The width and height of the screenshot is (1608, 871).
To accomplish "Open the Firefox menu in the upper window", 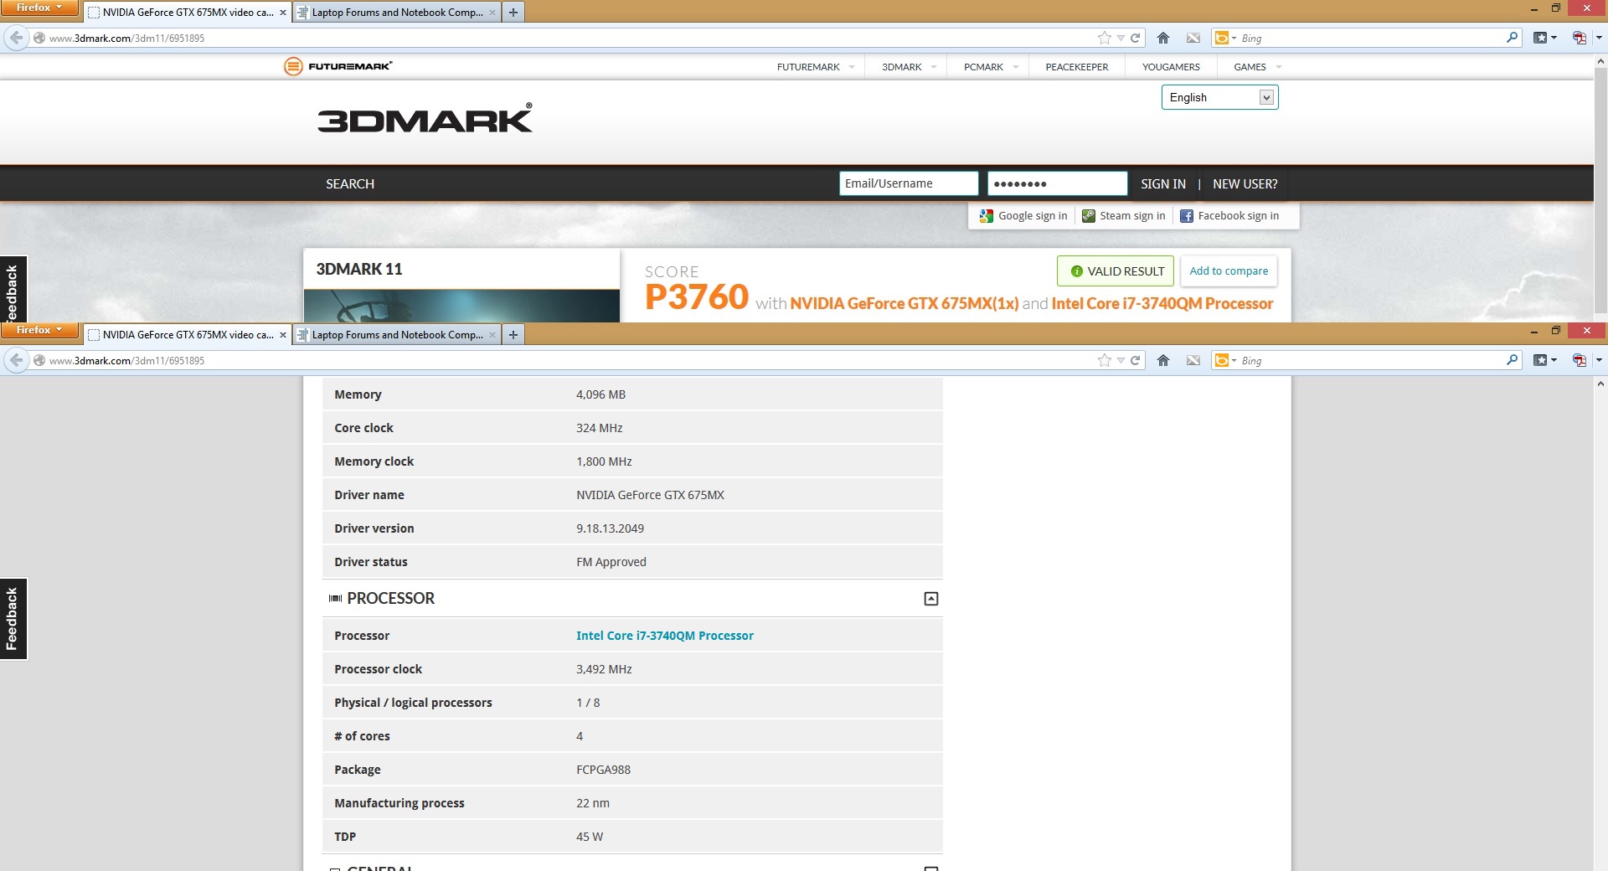I will click(39, 8).
